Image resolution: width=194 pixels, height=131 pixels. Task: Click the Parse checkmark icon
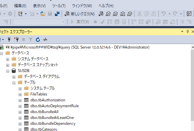(x=102, y=22)
